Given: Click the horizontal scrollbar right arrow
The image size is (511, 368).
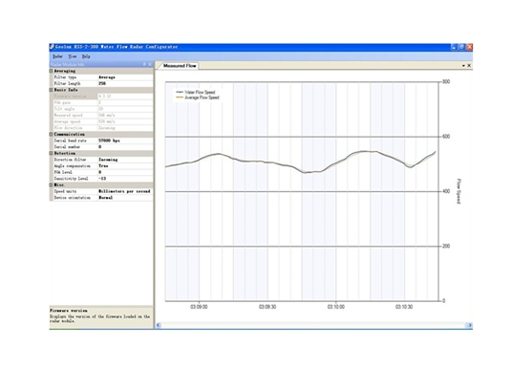Looking at the screenshot, I should 470,325.
